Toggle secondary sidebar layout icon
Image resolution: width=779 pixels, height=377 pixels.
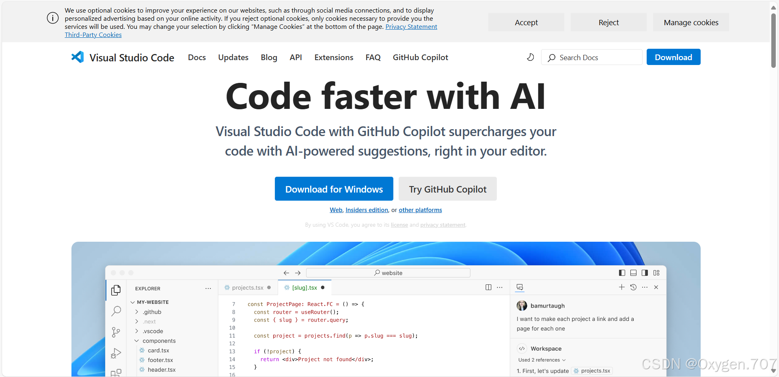[x=645, y=273]
